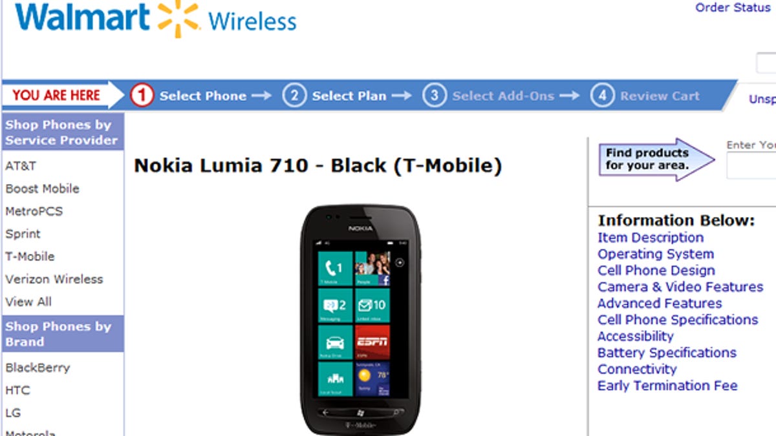Click the step 2 circle icon
The width and height of the screenshot is (776, 436).
(x=294, y=96)
